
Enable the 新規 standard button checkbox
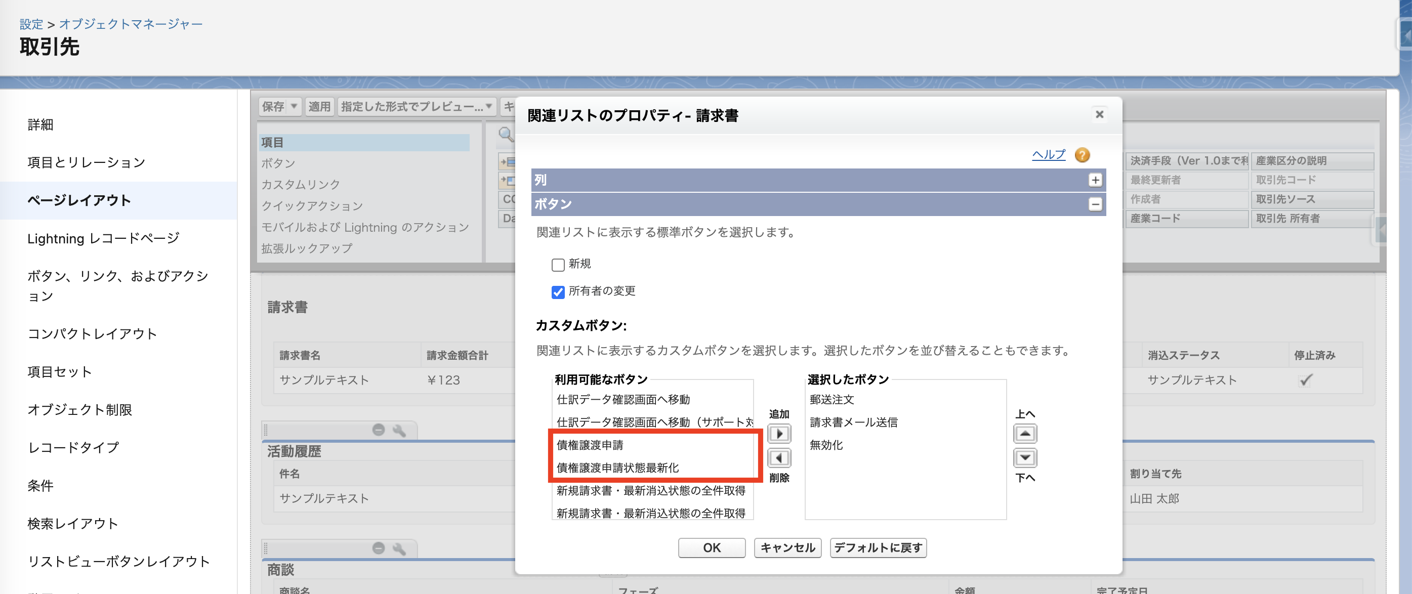(x=558, y=265)
